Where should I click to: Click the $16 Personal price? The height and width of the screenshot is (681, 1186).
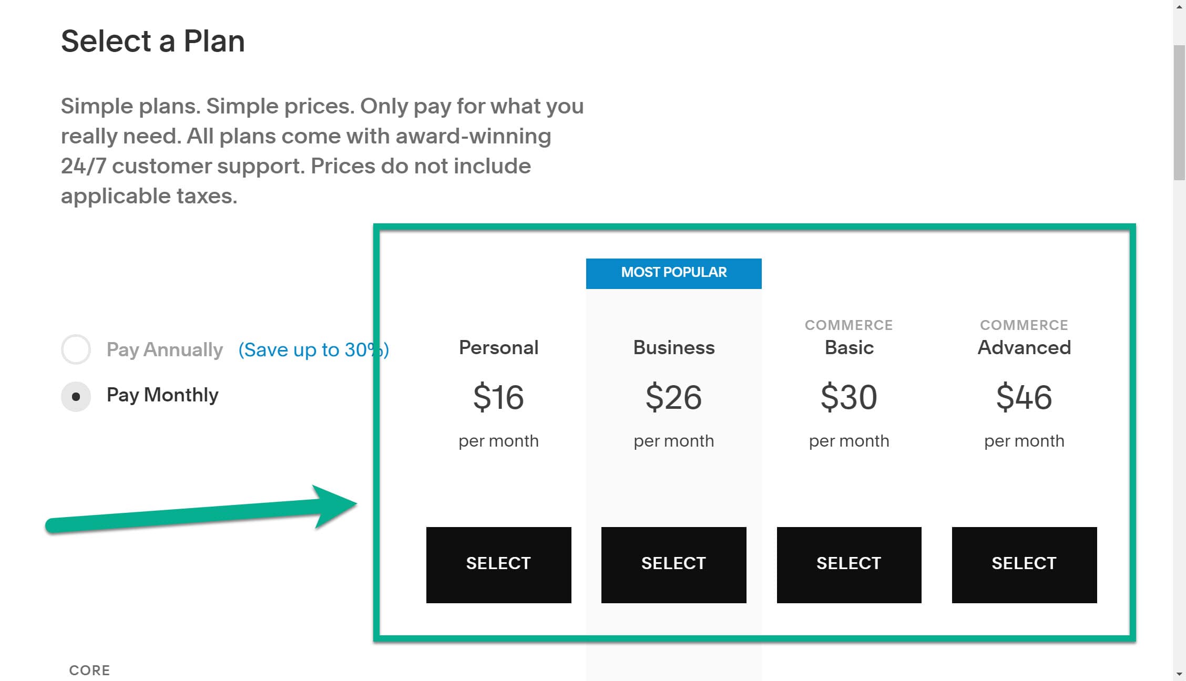(498, 397)
